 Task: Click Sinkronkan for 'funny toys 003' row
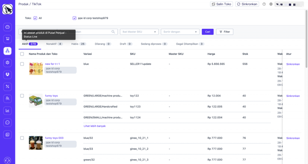(293, 138)
